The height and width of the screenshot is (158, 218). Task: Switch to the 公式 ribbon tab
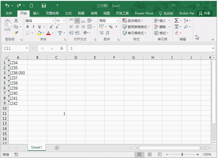(68, 13)
